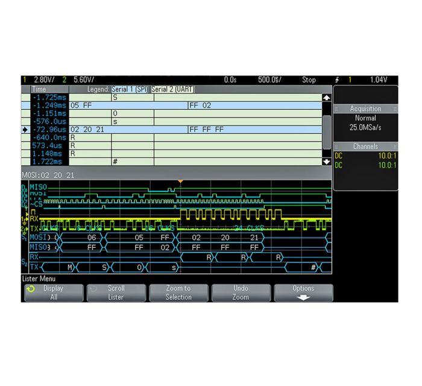Select the -1.249ms lister row

(x=171, y=106)
